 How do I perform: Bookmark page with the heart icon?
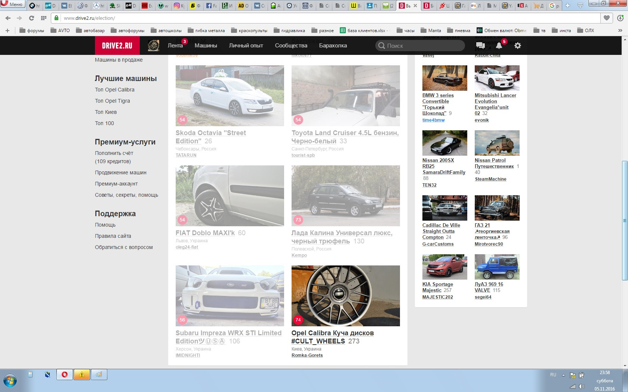[607, 18]
